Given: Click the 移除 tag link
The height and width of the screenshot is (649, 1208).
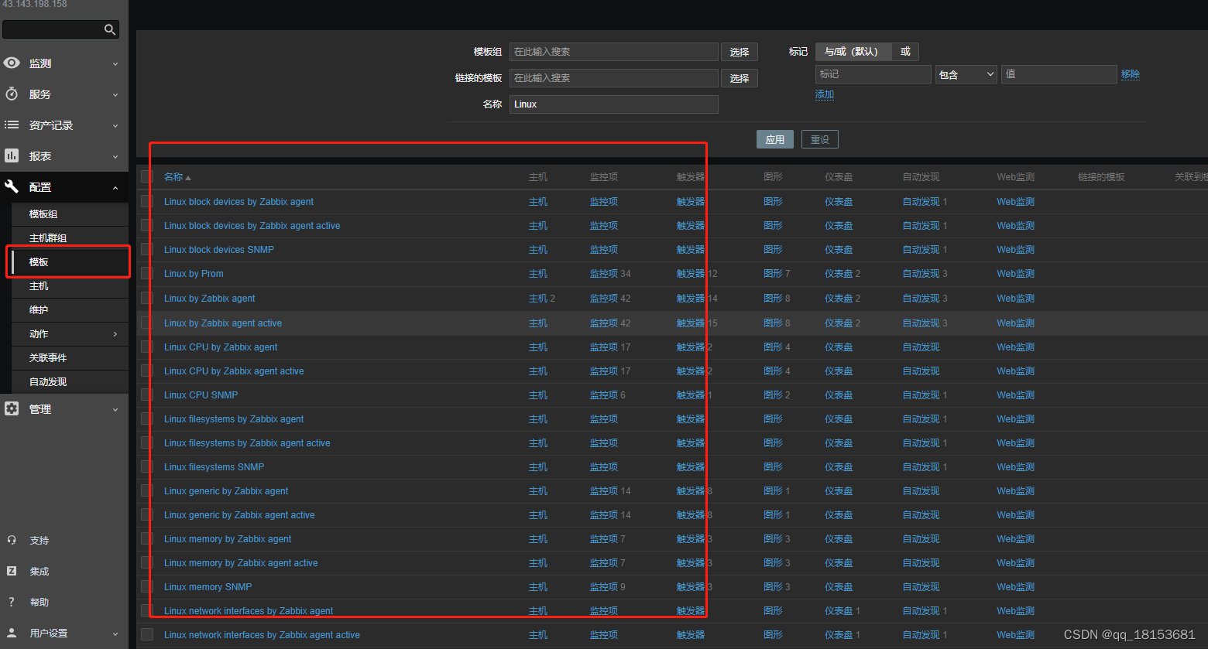Looking at the screenshot, I should pyautogui.click(x=1131, y=74).
